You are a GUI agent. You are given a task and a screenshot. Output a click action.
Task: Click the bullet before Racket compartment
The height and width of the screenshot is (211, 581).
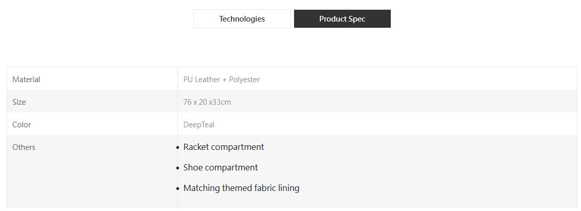pyautogui.click(x=178, y=148)
